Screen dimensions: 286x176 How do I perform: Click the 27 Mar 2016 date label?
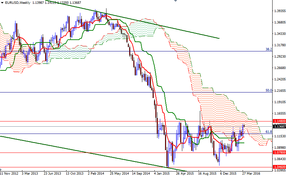251,173
